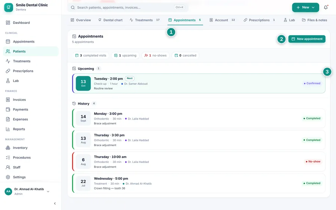The height and width of the screenshot is (210, 336).
Task: Click the Next tag on upcoming appointment
Action: click(x=130, y=78)
